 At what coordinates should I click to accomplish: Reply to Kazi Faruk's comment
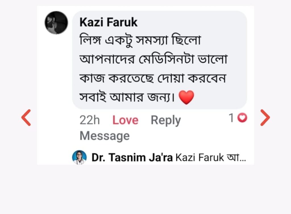coord(166,120)
